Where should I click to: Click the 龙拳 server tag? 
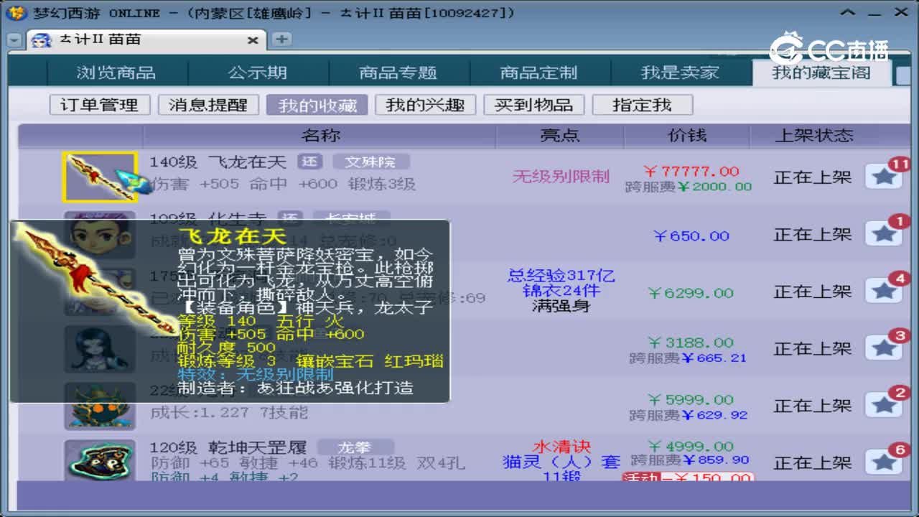pyautogui.click(x=356, y=447)
